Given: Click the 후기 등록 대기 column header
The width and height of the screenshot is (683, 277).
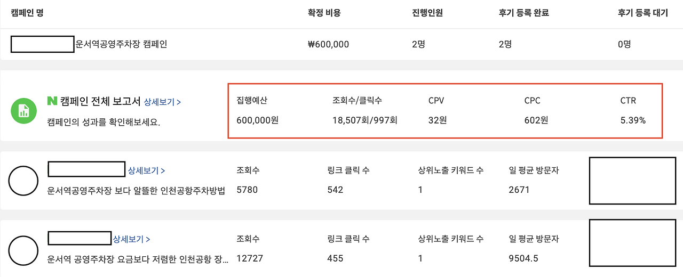Looking at the screenshot, I should pyautogui.click(x=643, y=13).
